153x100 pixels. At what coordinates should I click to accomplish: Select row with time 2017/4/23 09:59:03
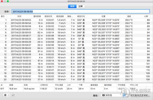click(x=76, y=32)
